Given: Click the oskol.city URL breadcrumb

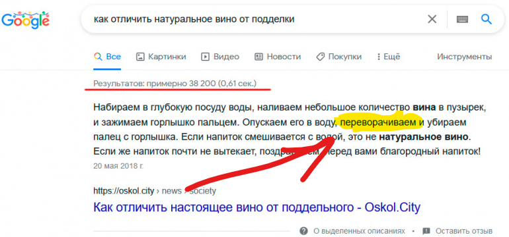Looking at the screenshot, I should pos(155,191).
